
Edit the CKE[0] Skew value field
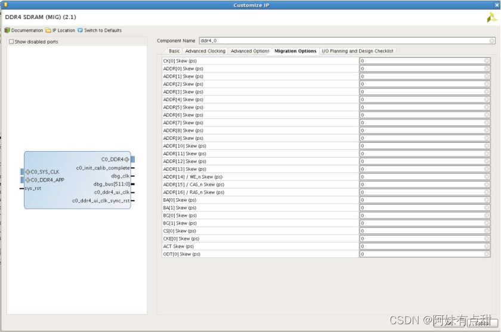[x=425, y=239]
